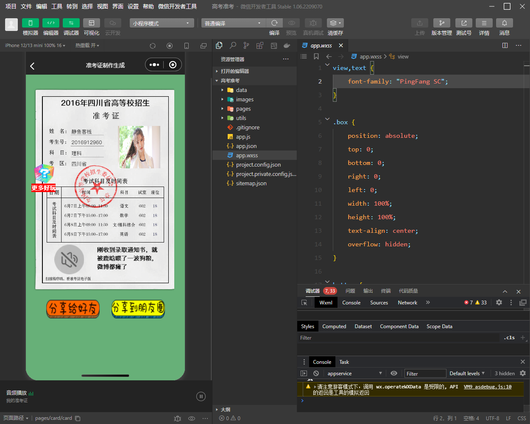Toggle the editor (编辑器) panel button
This screenshot has width=530, height=424.
pyautogui.click(x=51, y=23)
